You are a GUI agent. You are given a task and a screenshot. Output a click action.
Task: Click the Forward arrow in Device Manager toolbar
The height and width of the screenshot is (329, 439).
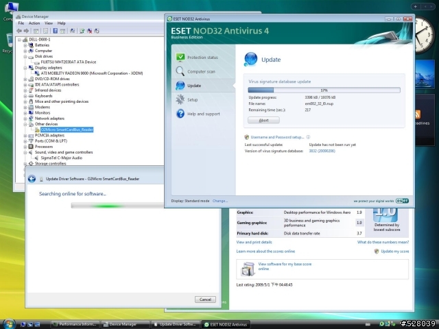(26, 31)
